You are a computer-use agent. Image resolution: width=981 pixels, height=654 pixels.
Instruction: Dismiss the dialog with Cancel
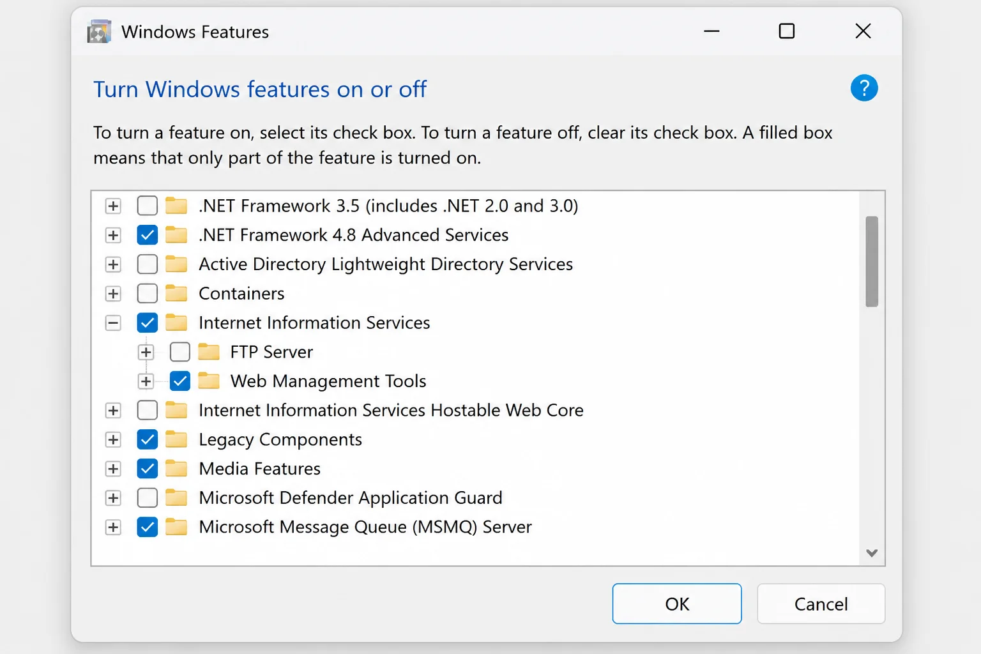click(821, 604)
